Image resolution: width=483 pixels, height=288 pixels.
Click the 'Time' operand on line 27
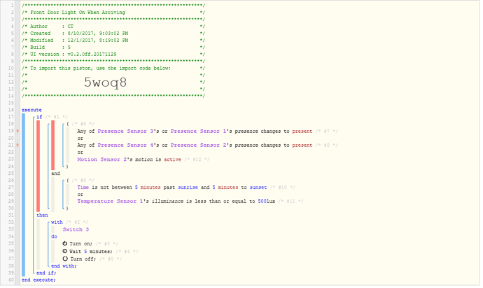point(83,187)
